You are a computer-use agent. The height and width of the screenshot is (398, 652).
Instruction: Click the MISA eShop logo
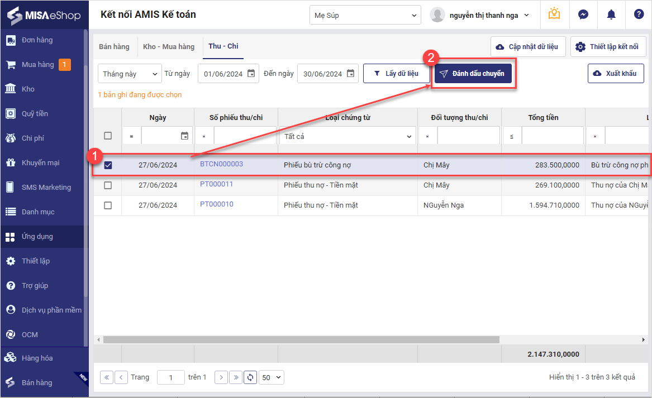[x=44, y=16]
